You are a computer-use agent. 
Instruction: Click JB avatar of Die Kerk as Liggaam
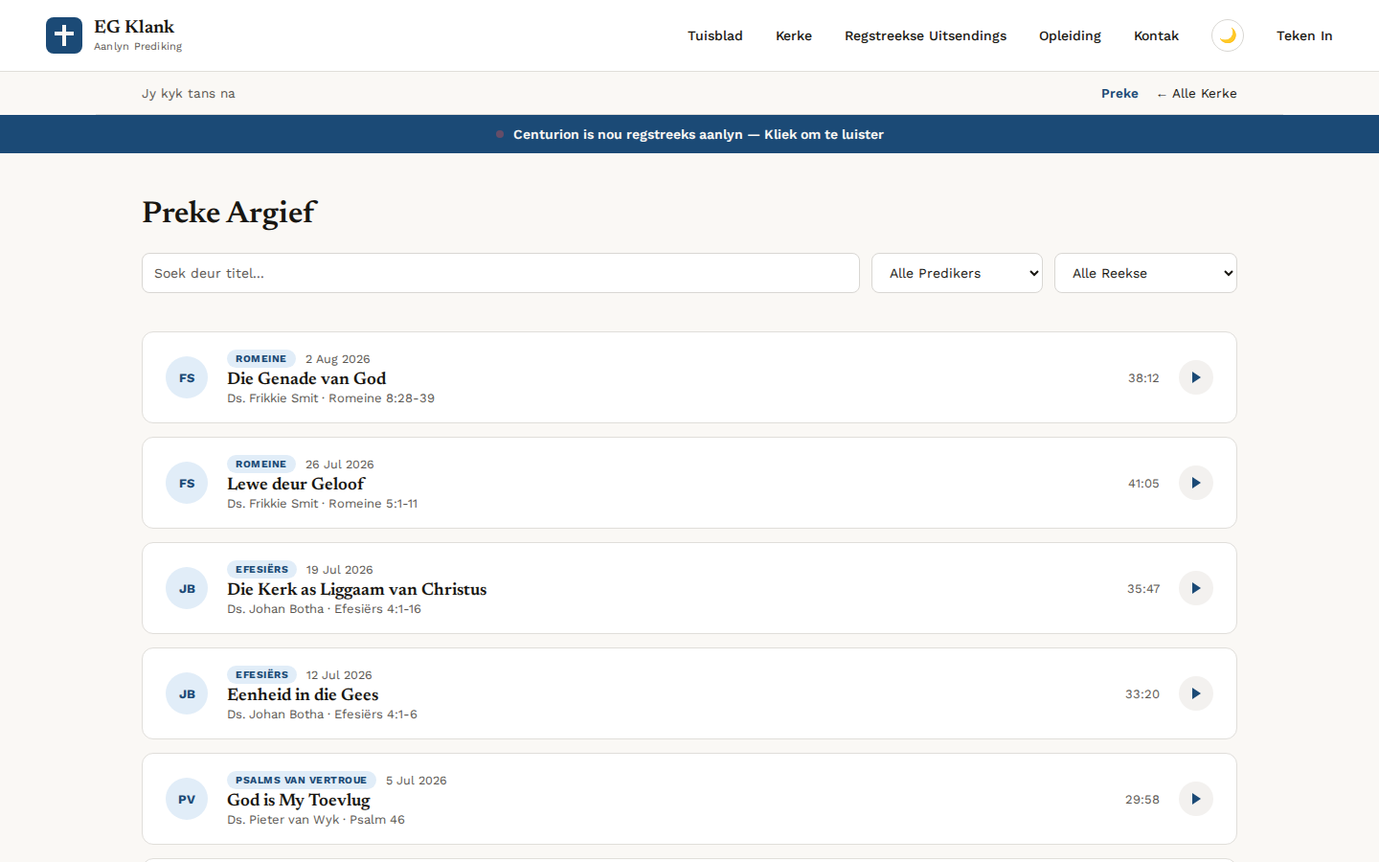pos(187,588)
